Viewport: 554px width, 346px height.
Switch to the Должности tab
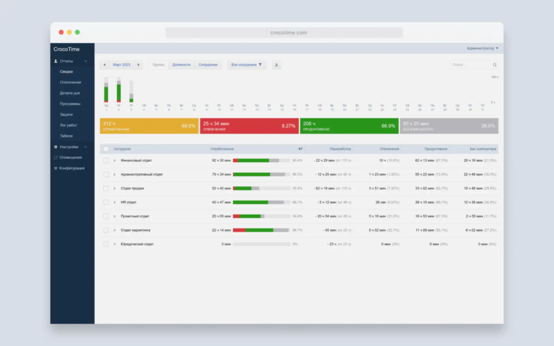[x=181, y=65]
